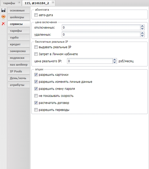Select the турбо side tab
The width and height of the screenshot is (149, 169).
pos(19,37)
